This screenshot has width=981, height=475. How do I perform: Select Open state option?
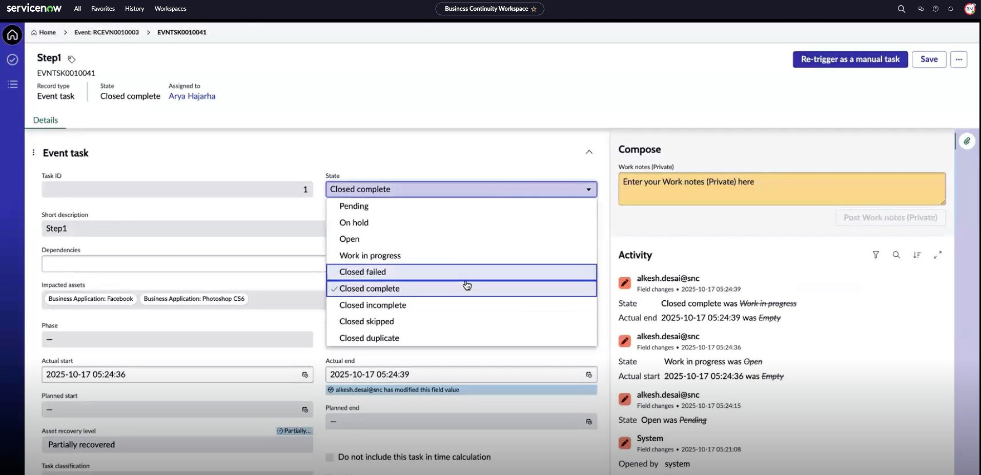(461, 239)
